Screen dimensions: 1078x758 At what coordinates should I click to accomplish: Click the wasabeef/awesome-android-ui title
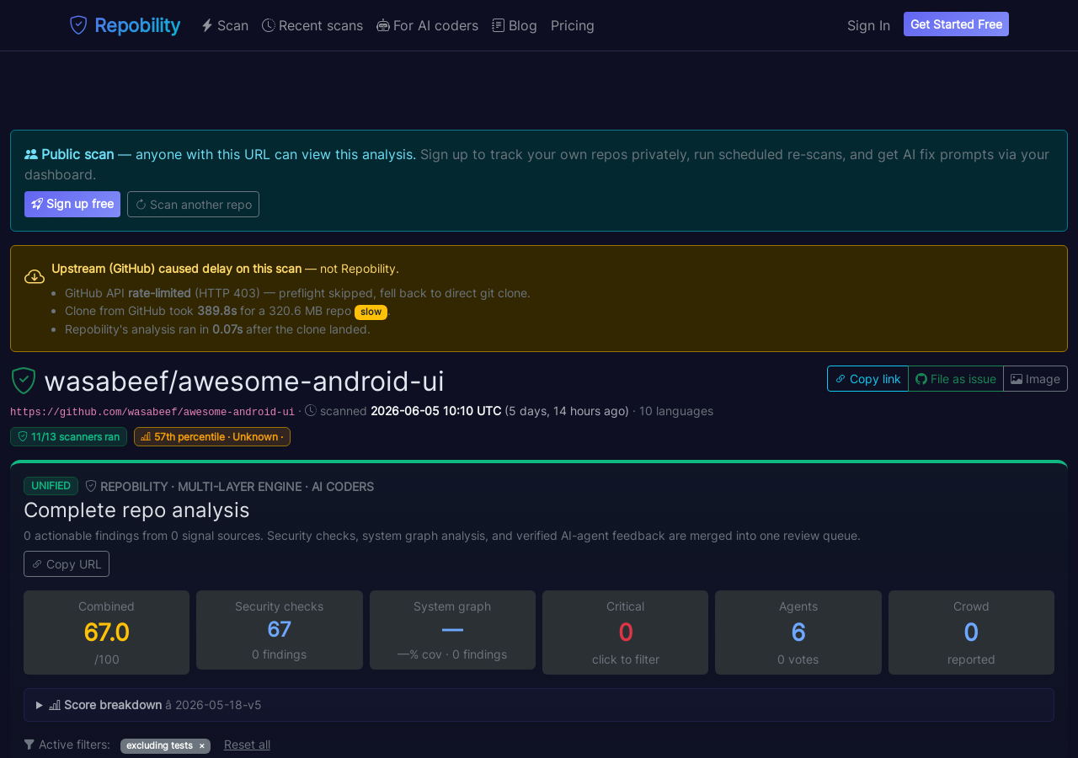tap(244, 381)
